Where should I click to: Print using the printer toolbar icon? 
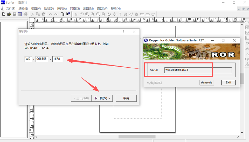[x=25, y=14]
